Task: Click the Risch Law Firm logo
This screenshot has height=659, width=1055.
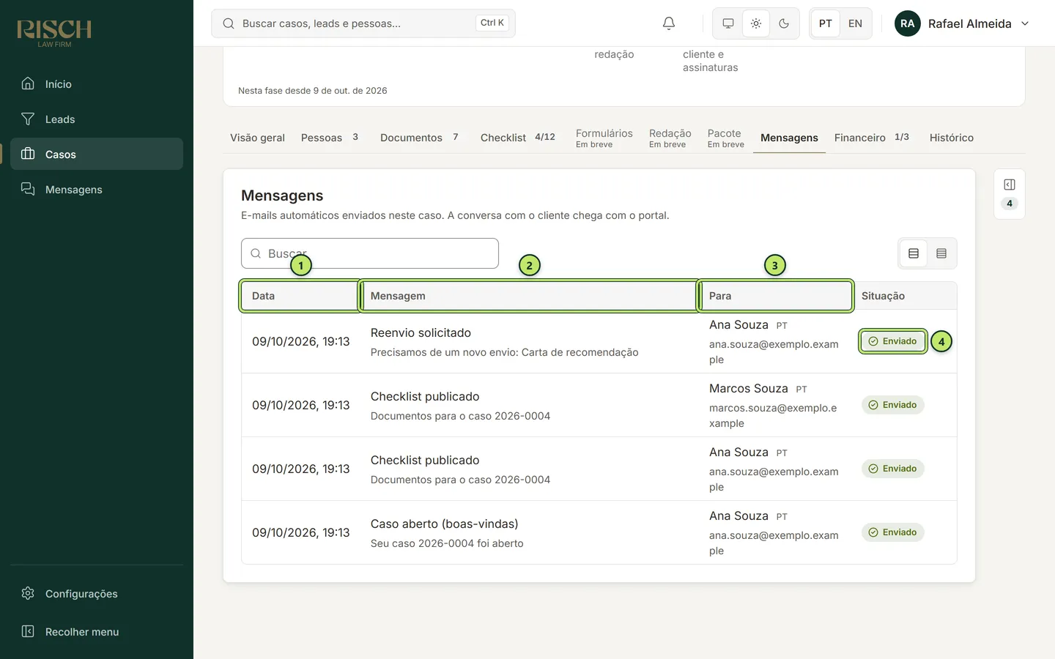Action: (54, 33)
